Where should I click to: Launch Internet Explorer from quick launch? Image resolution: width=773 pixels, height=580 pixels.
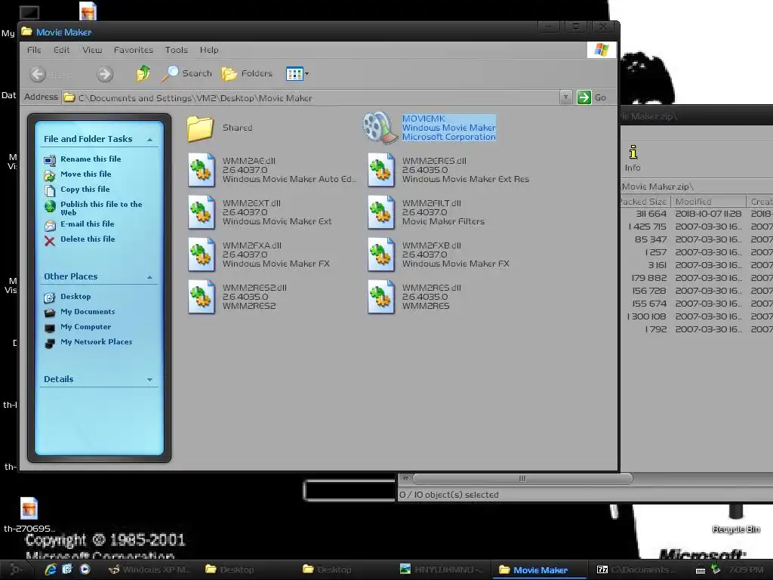pos(51,569)
